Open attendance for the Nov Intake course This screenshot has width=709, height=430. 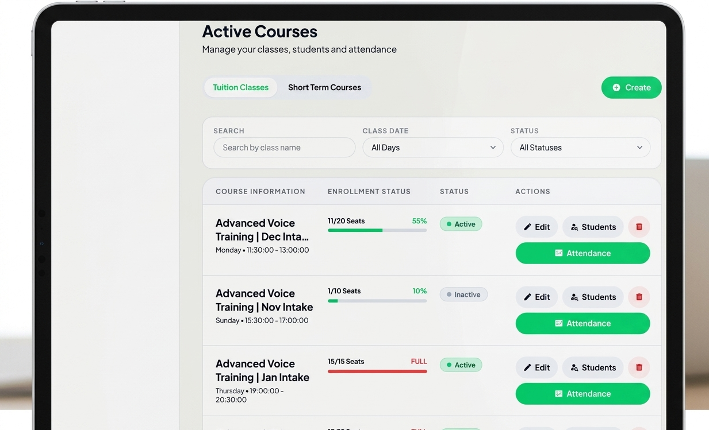582,323
